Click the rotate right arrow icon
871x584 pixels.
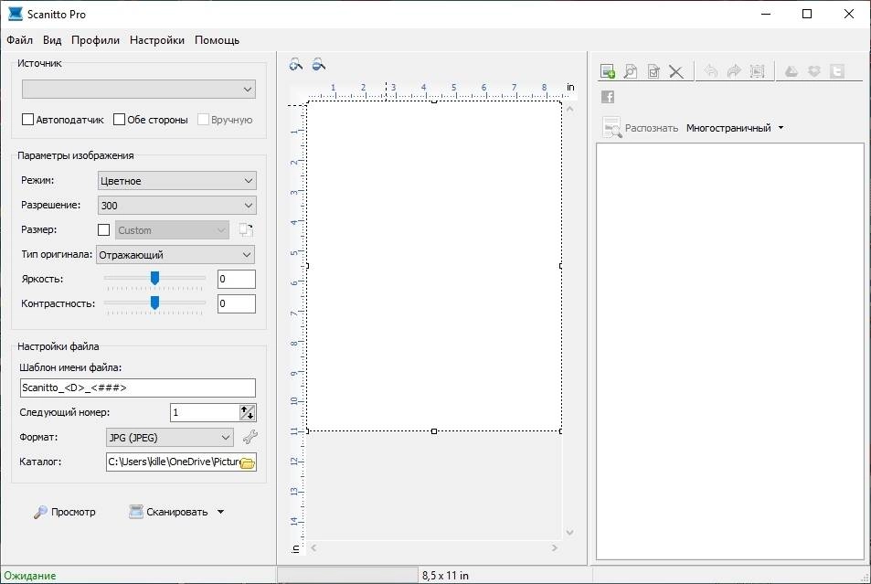click(x=734, y=71)
